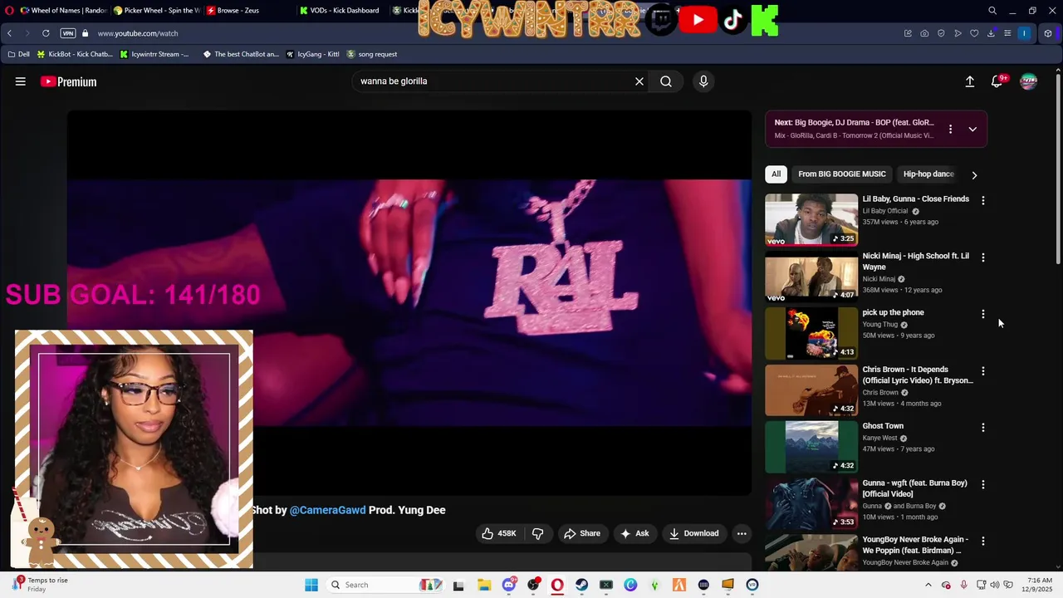Open File Explorer from taskbar

484,585
